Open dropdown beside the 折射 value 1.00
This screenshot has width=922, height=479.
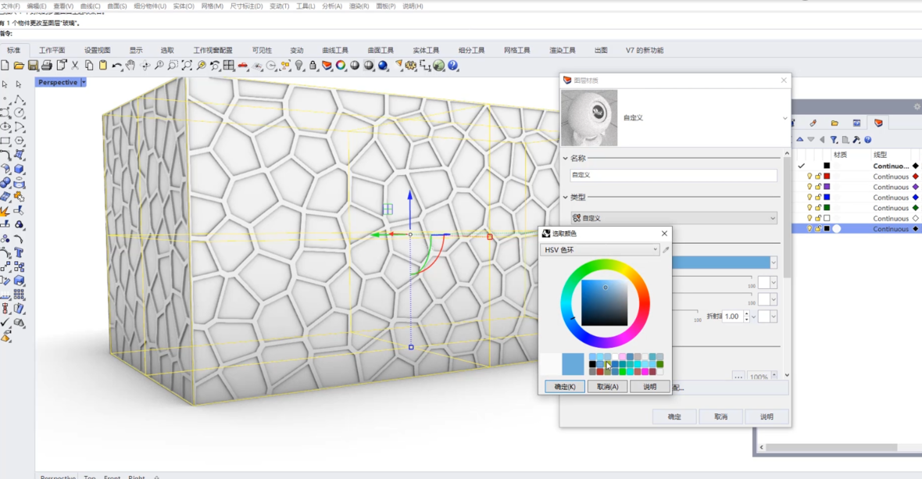point(754,316)
